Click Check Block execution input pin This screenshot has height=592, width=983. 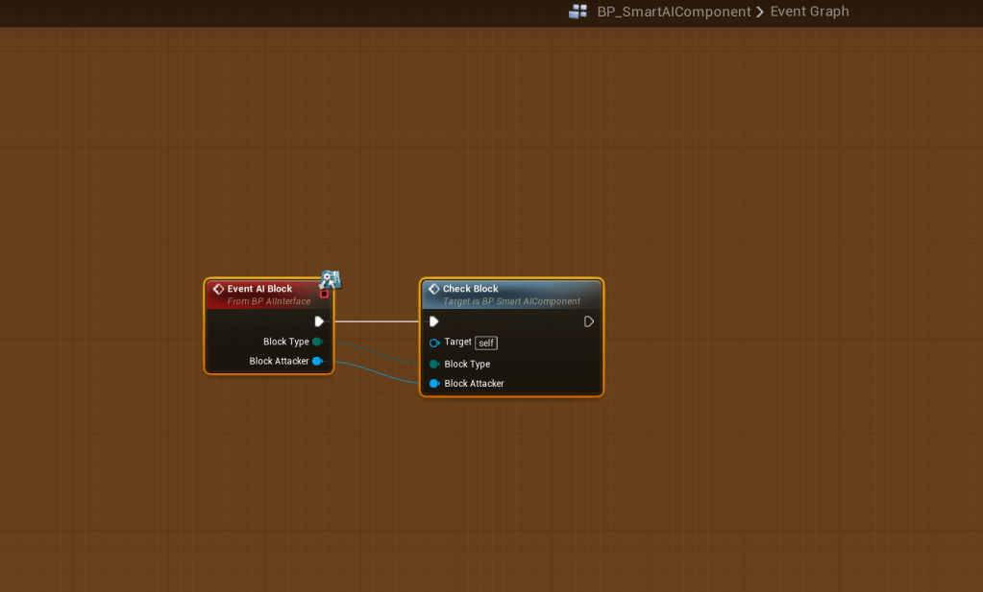click(433, 321)
